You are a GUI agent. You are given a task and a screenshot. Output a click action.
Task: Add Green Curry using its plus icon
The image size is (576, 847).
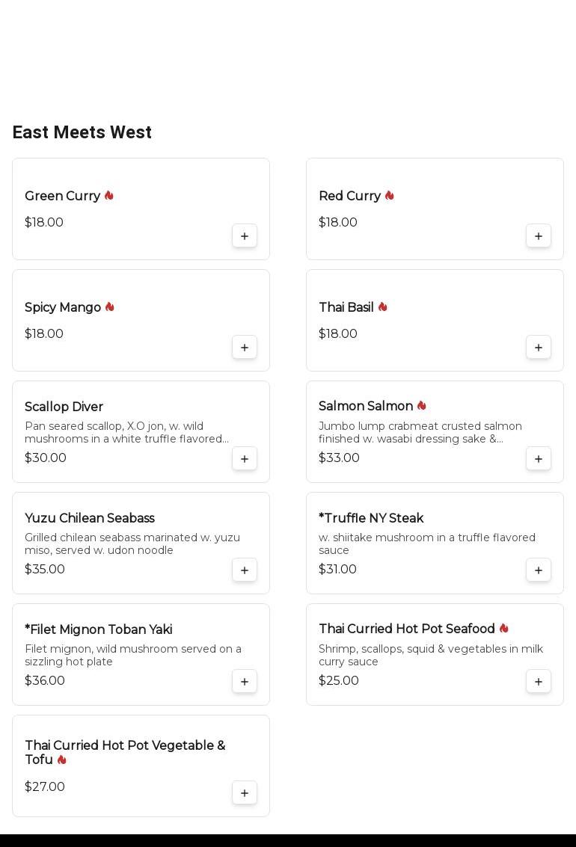245,236
